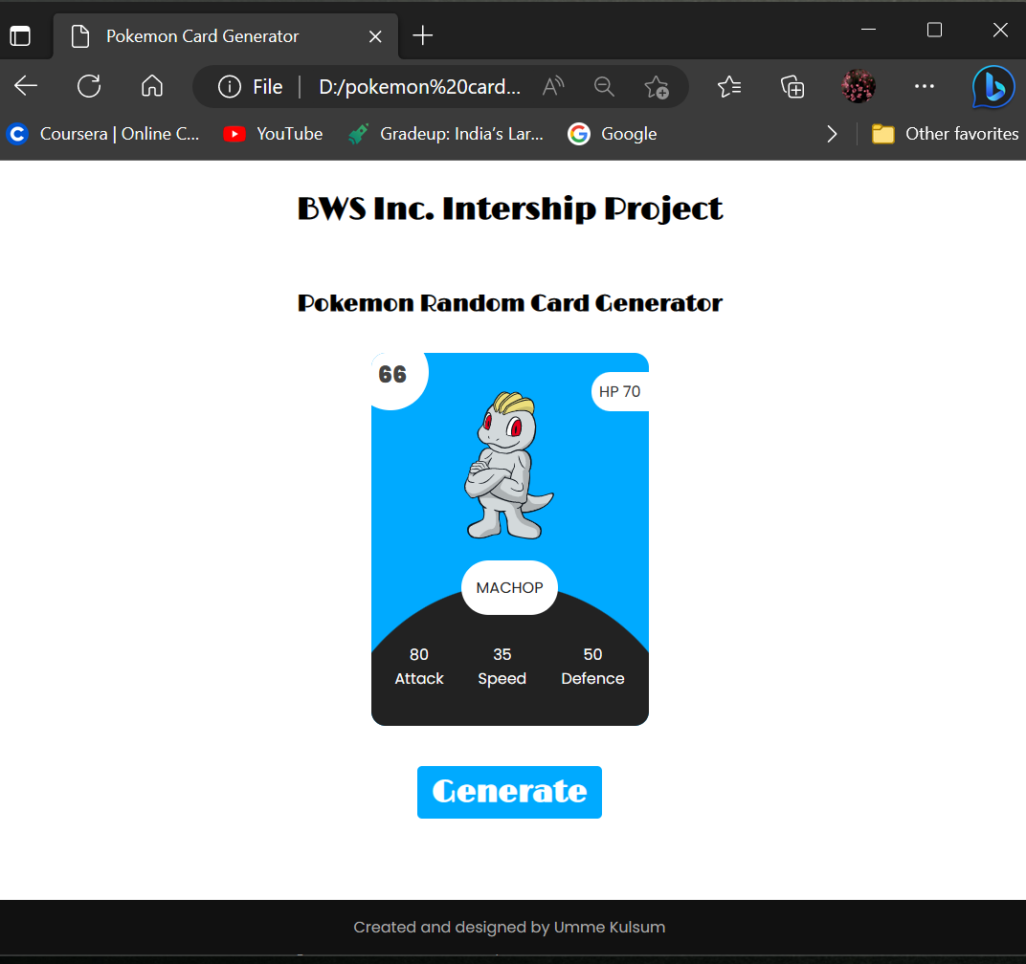The height and width of the screenshot is (964, 1026).
Task: Open the Gradeup bookmark
Action: (446, 134)
